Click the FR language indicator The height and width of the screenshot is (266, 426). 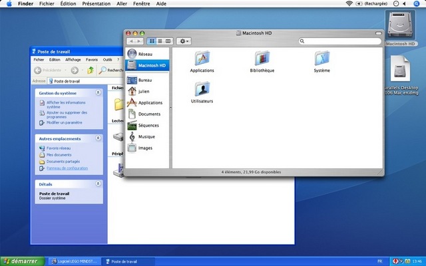point(380,261)
